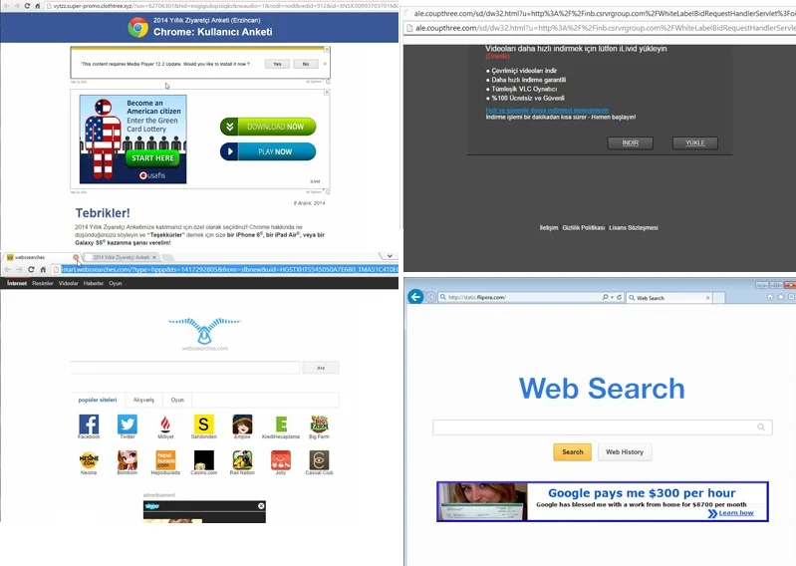796x566 pixels.
Task: Click the Sahibinden yellow S icon
Action: [x=204, y=424]
